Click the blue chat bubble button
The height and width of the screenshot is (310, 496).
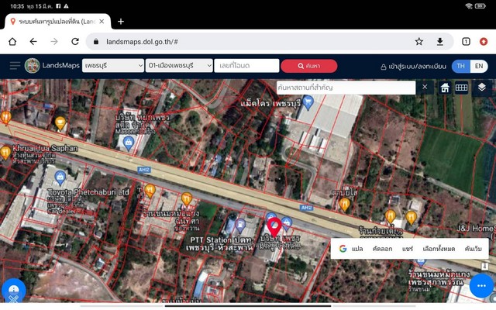(481, 286)
